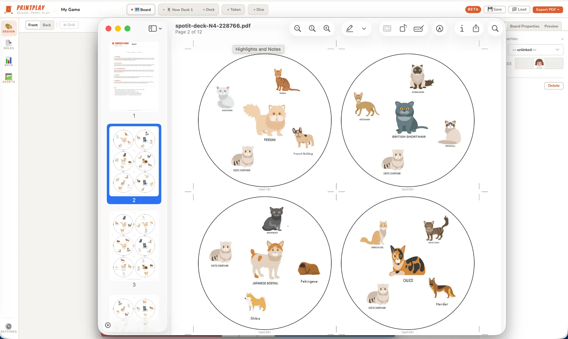This screenshot has height=339, width=568.
Task: Open the highlight pen options chevron
Action: tap(364, 29)
